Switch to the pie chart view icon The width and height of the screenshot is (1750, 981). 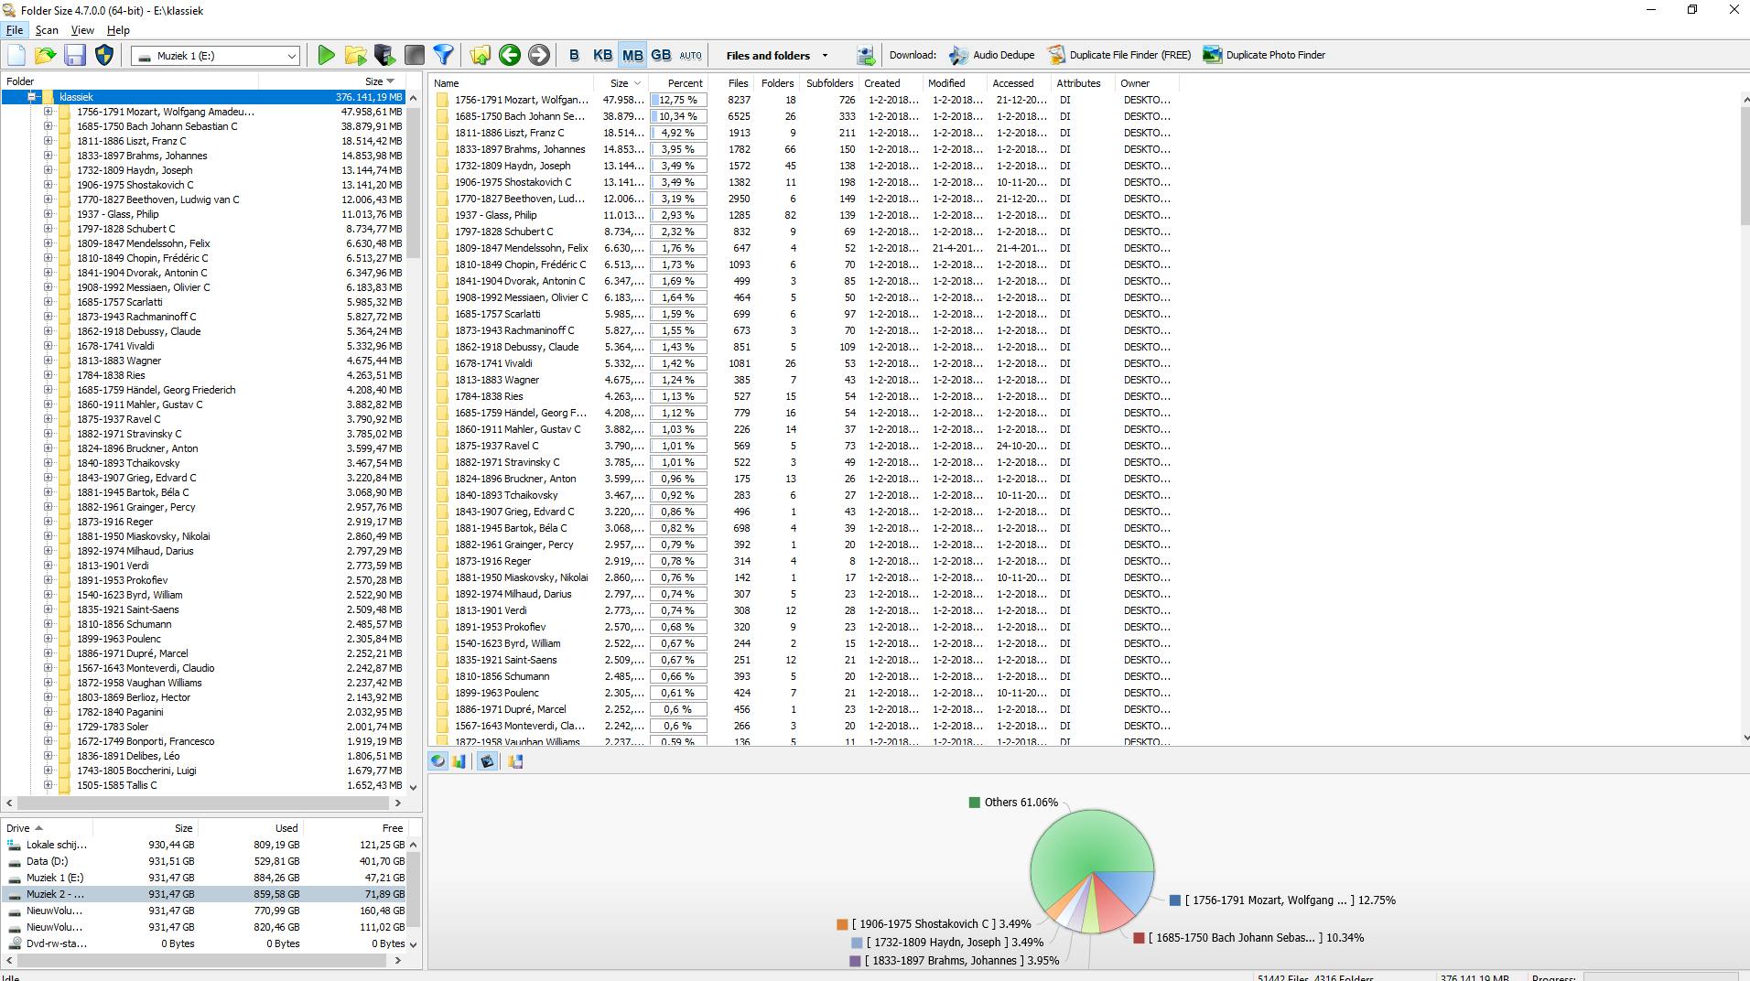pyautogui.click(x=438, y=760)
